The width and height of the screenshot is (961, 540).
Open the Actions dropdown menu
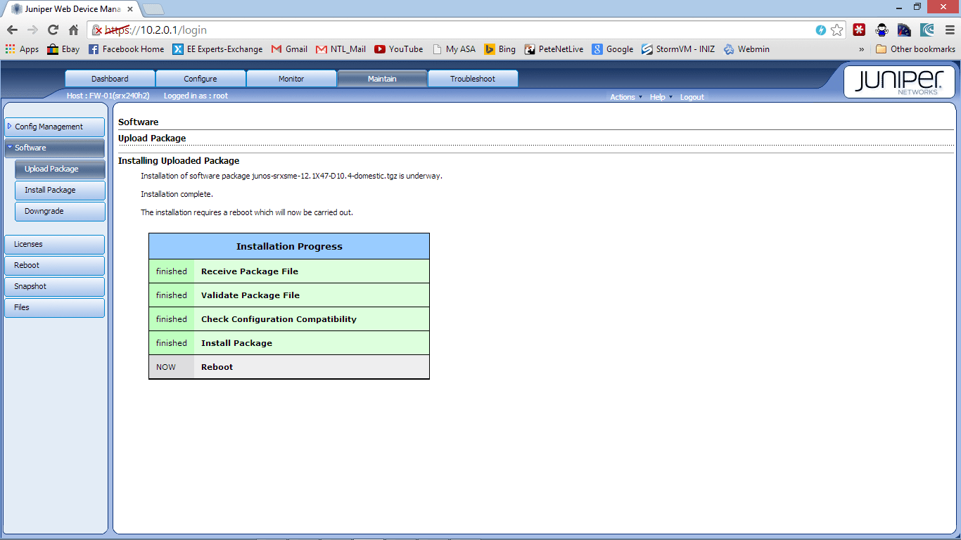point(623,97)
